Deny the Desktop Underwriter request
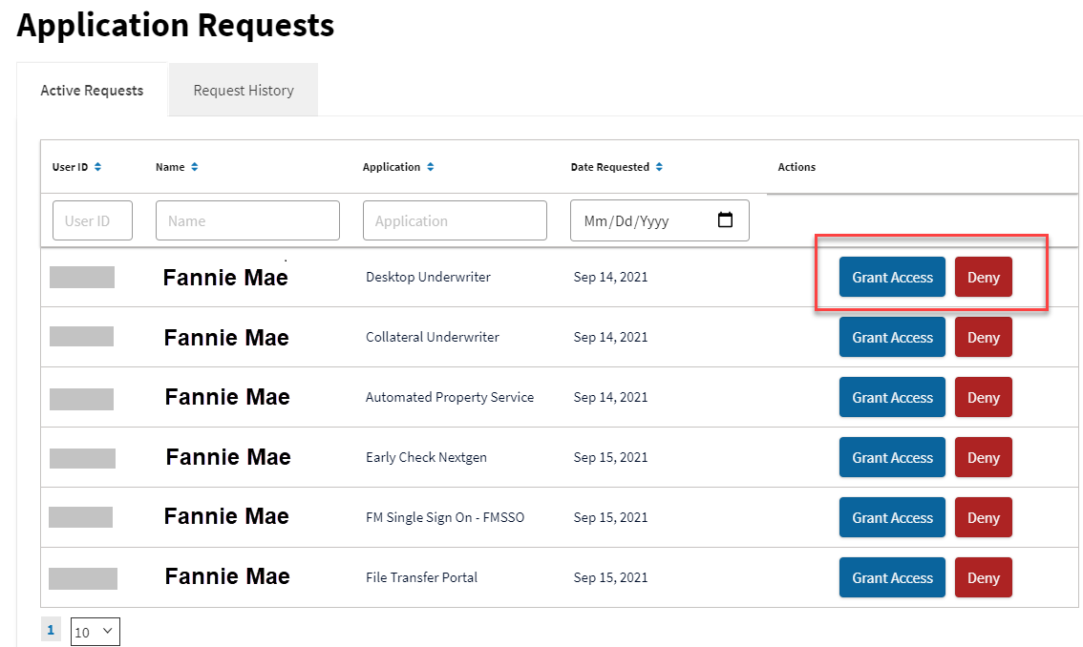1083x647 pixels. click(x=983, y=277)
